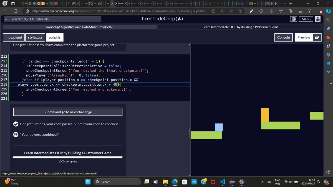333x187 pixels.
Task: Click the browser address bar URL
Action: coord(119,11)
